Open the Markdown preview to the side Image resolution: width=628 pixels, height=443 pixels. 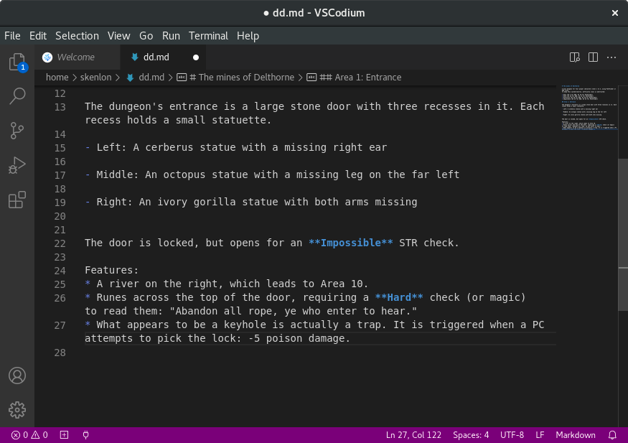574,57
